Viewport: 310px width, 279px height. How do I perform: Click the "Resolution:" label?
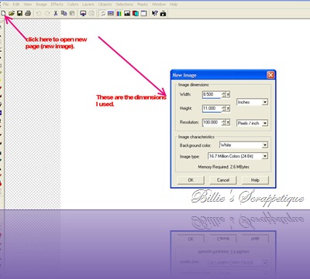point(189,122)
